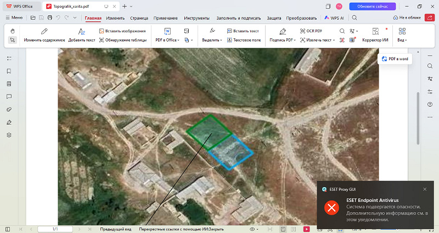Click the user avatar icon
Viewport: 439px width, 233px height.
[339, 6]
